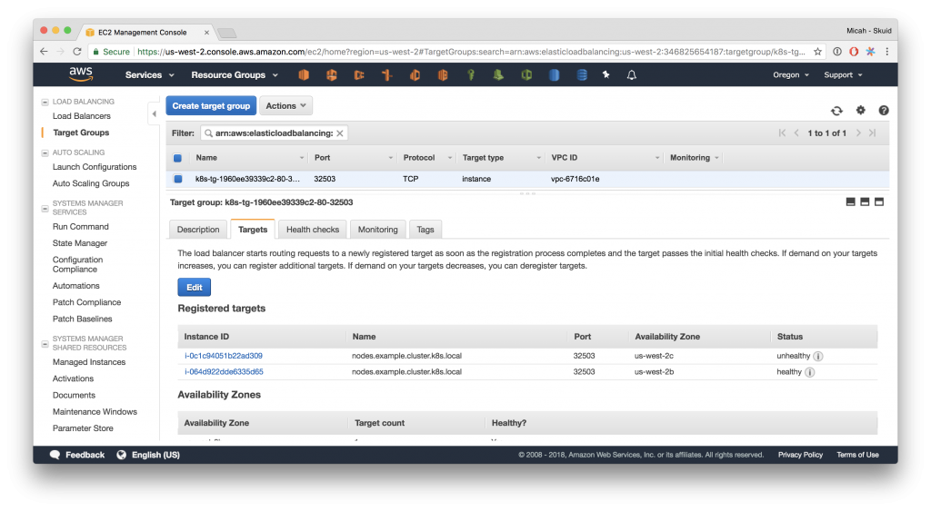Open instance i-064d922dde6335d65 link
Screen dimensions: 931x511
coord(224,372)
